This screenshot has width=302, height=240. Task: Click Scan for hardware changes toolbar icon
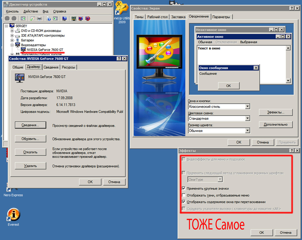click(64, 18)
